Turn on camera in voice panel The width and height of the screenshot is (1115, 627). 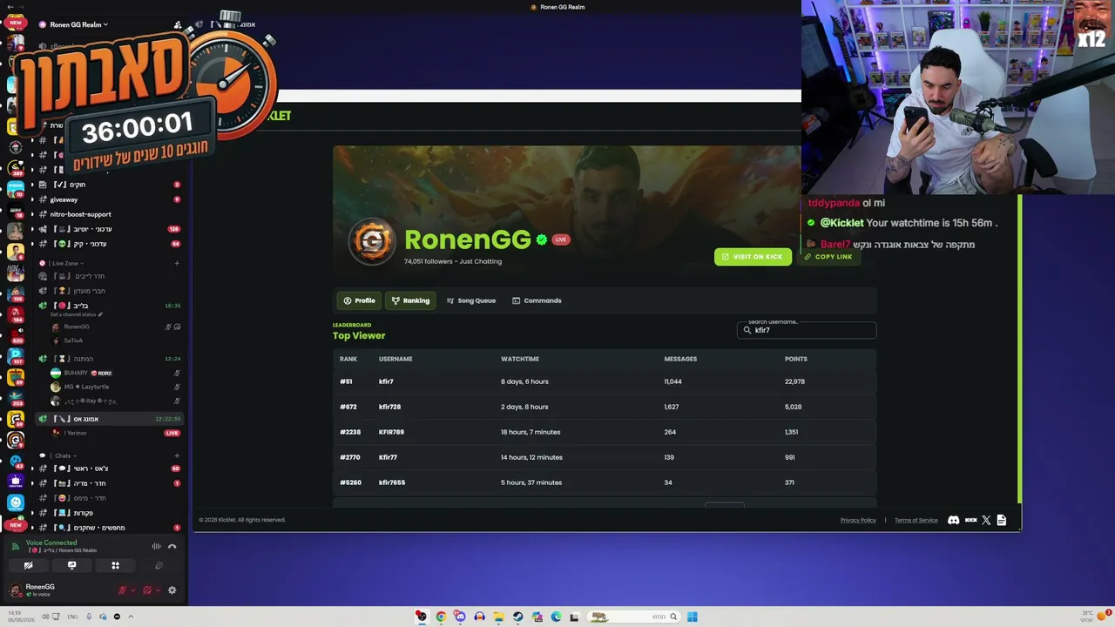tap(29, 565)
